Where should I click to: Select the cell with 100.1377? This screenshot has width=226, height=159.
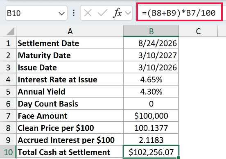(151, 128)
